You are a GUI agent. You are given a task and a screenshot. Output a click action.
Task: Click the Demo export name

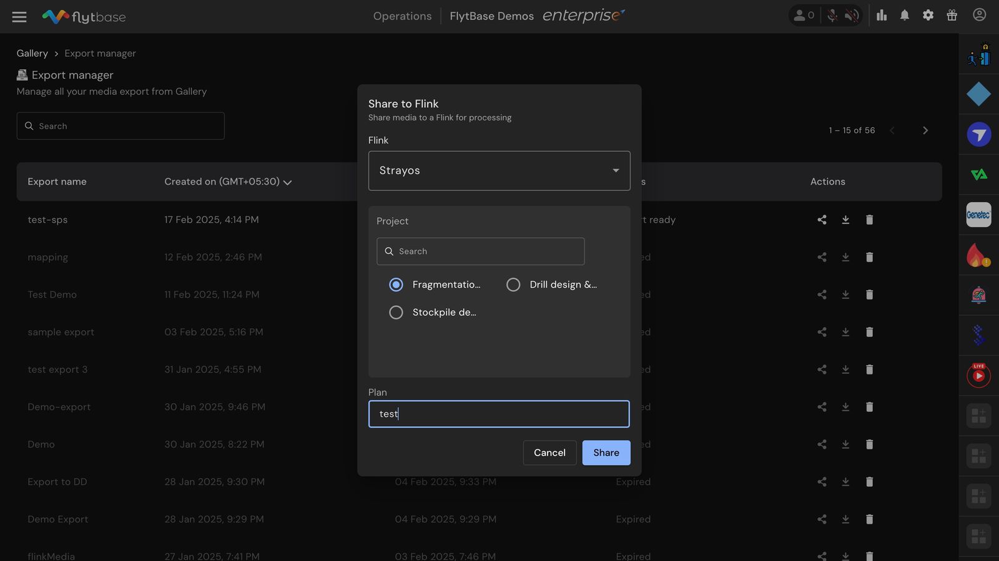[x=41, y=444]
